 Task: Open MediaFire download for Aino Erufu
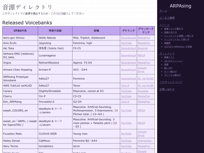(x=144, y=43)
